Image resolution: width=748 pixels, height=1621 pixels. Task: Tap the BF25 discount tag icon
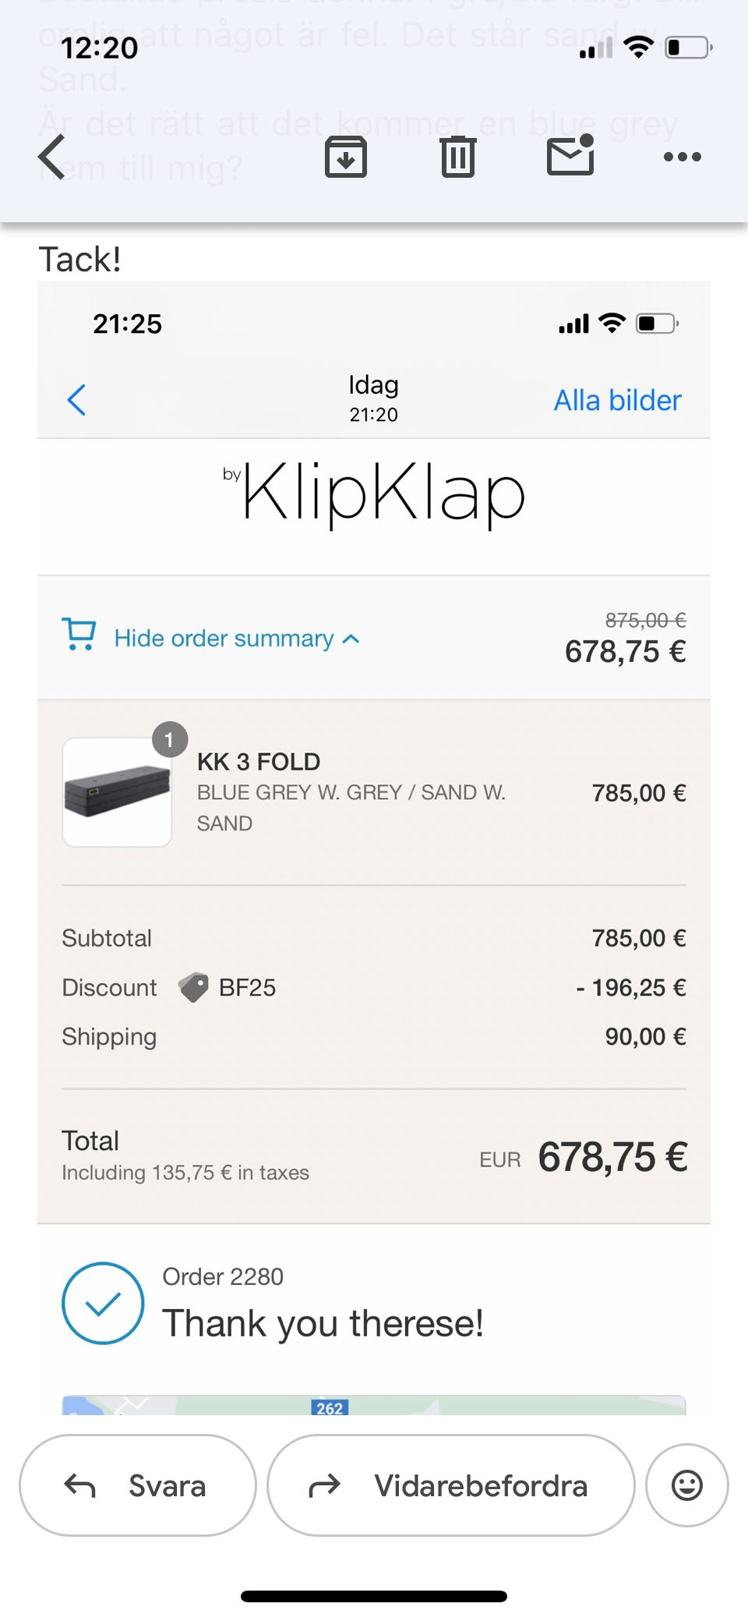(x=193, y=987)
